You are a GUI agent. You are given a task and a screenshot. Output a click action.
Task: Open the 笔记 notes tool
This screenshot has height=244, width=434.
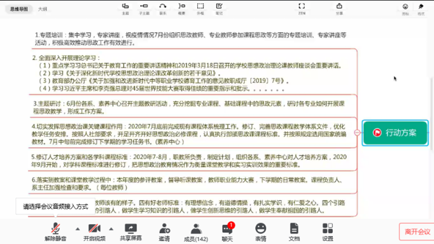coord(219,9)
